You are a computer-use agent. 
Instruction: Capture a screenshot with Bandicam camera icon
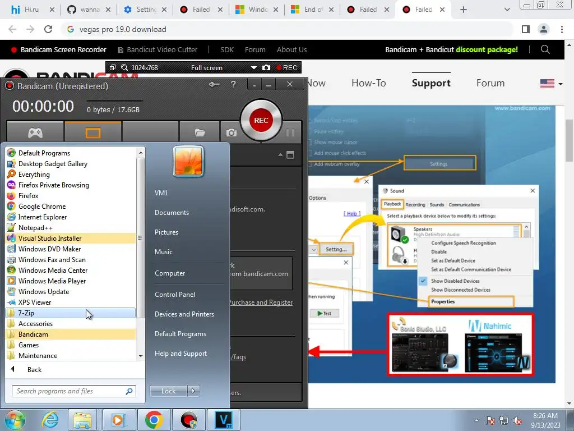click(x=231, y=132)
